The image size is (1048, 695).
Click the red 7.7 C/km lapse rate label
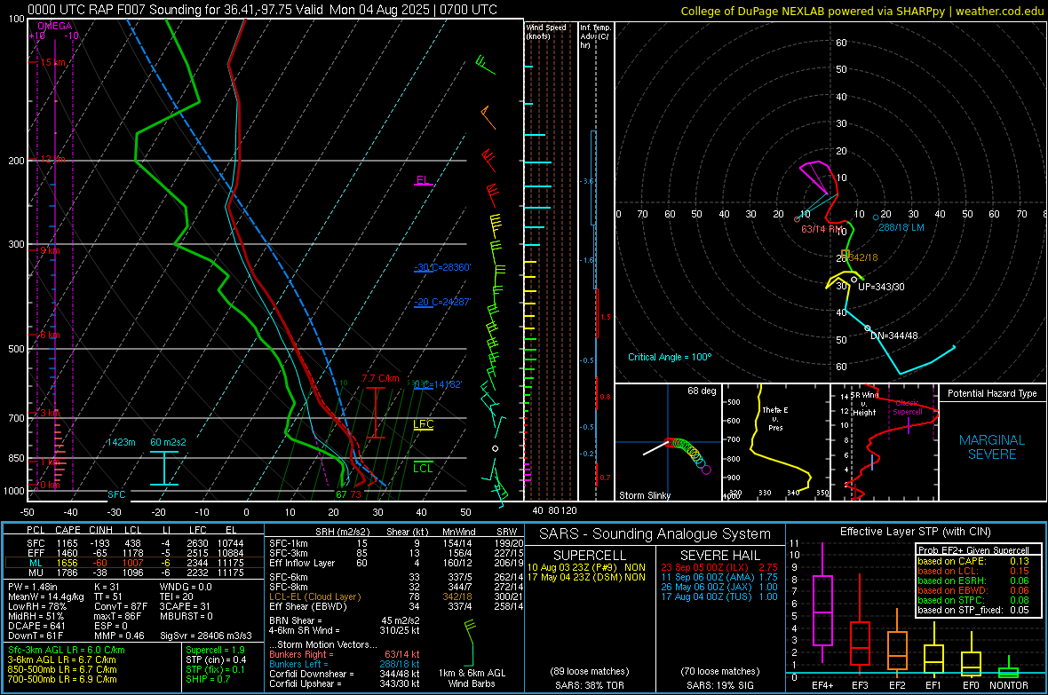click(380, 378)
